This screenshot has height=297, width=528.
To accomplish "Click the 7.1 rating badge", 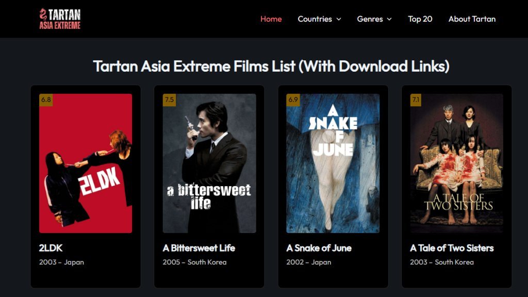I will tap(416, 100).
